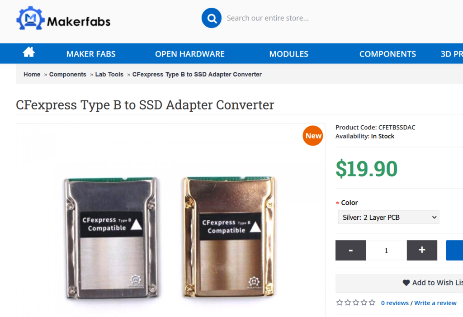The width and height of the screenshot is (463, 317).
Task: Open the OPEN HARDWARE menu
Action: tap(189, 53)
